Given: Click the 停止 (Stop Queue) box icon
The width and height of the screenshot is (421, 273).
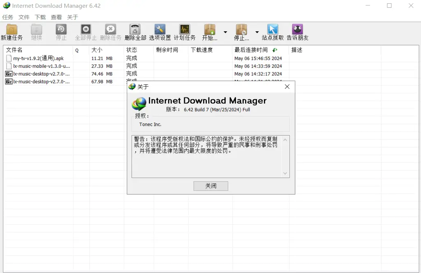Looking at the screenshot, I should [x=241, y=30].
